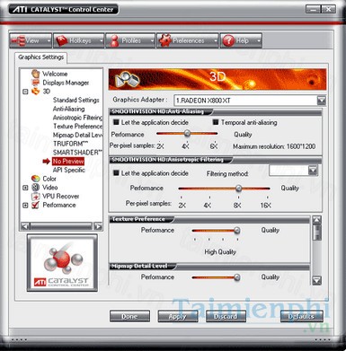
Task: Expand the Performance tree node
Action: (25, 206)
